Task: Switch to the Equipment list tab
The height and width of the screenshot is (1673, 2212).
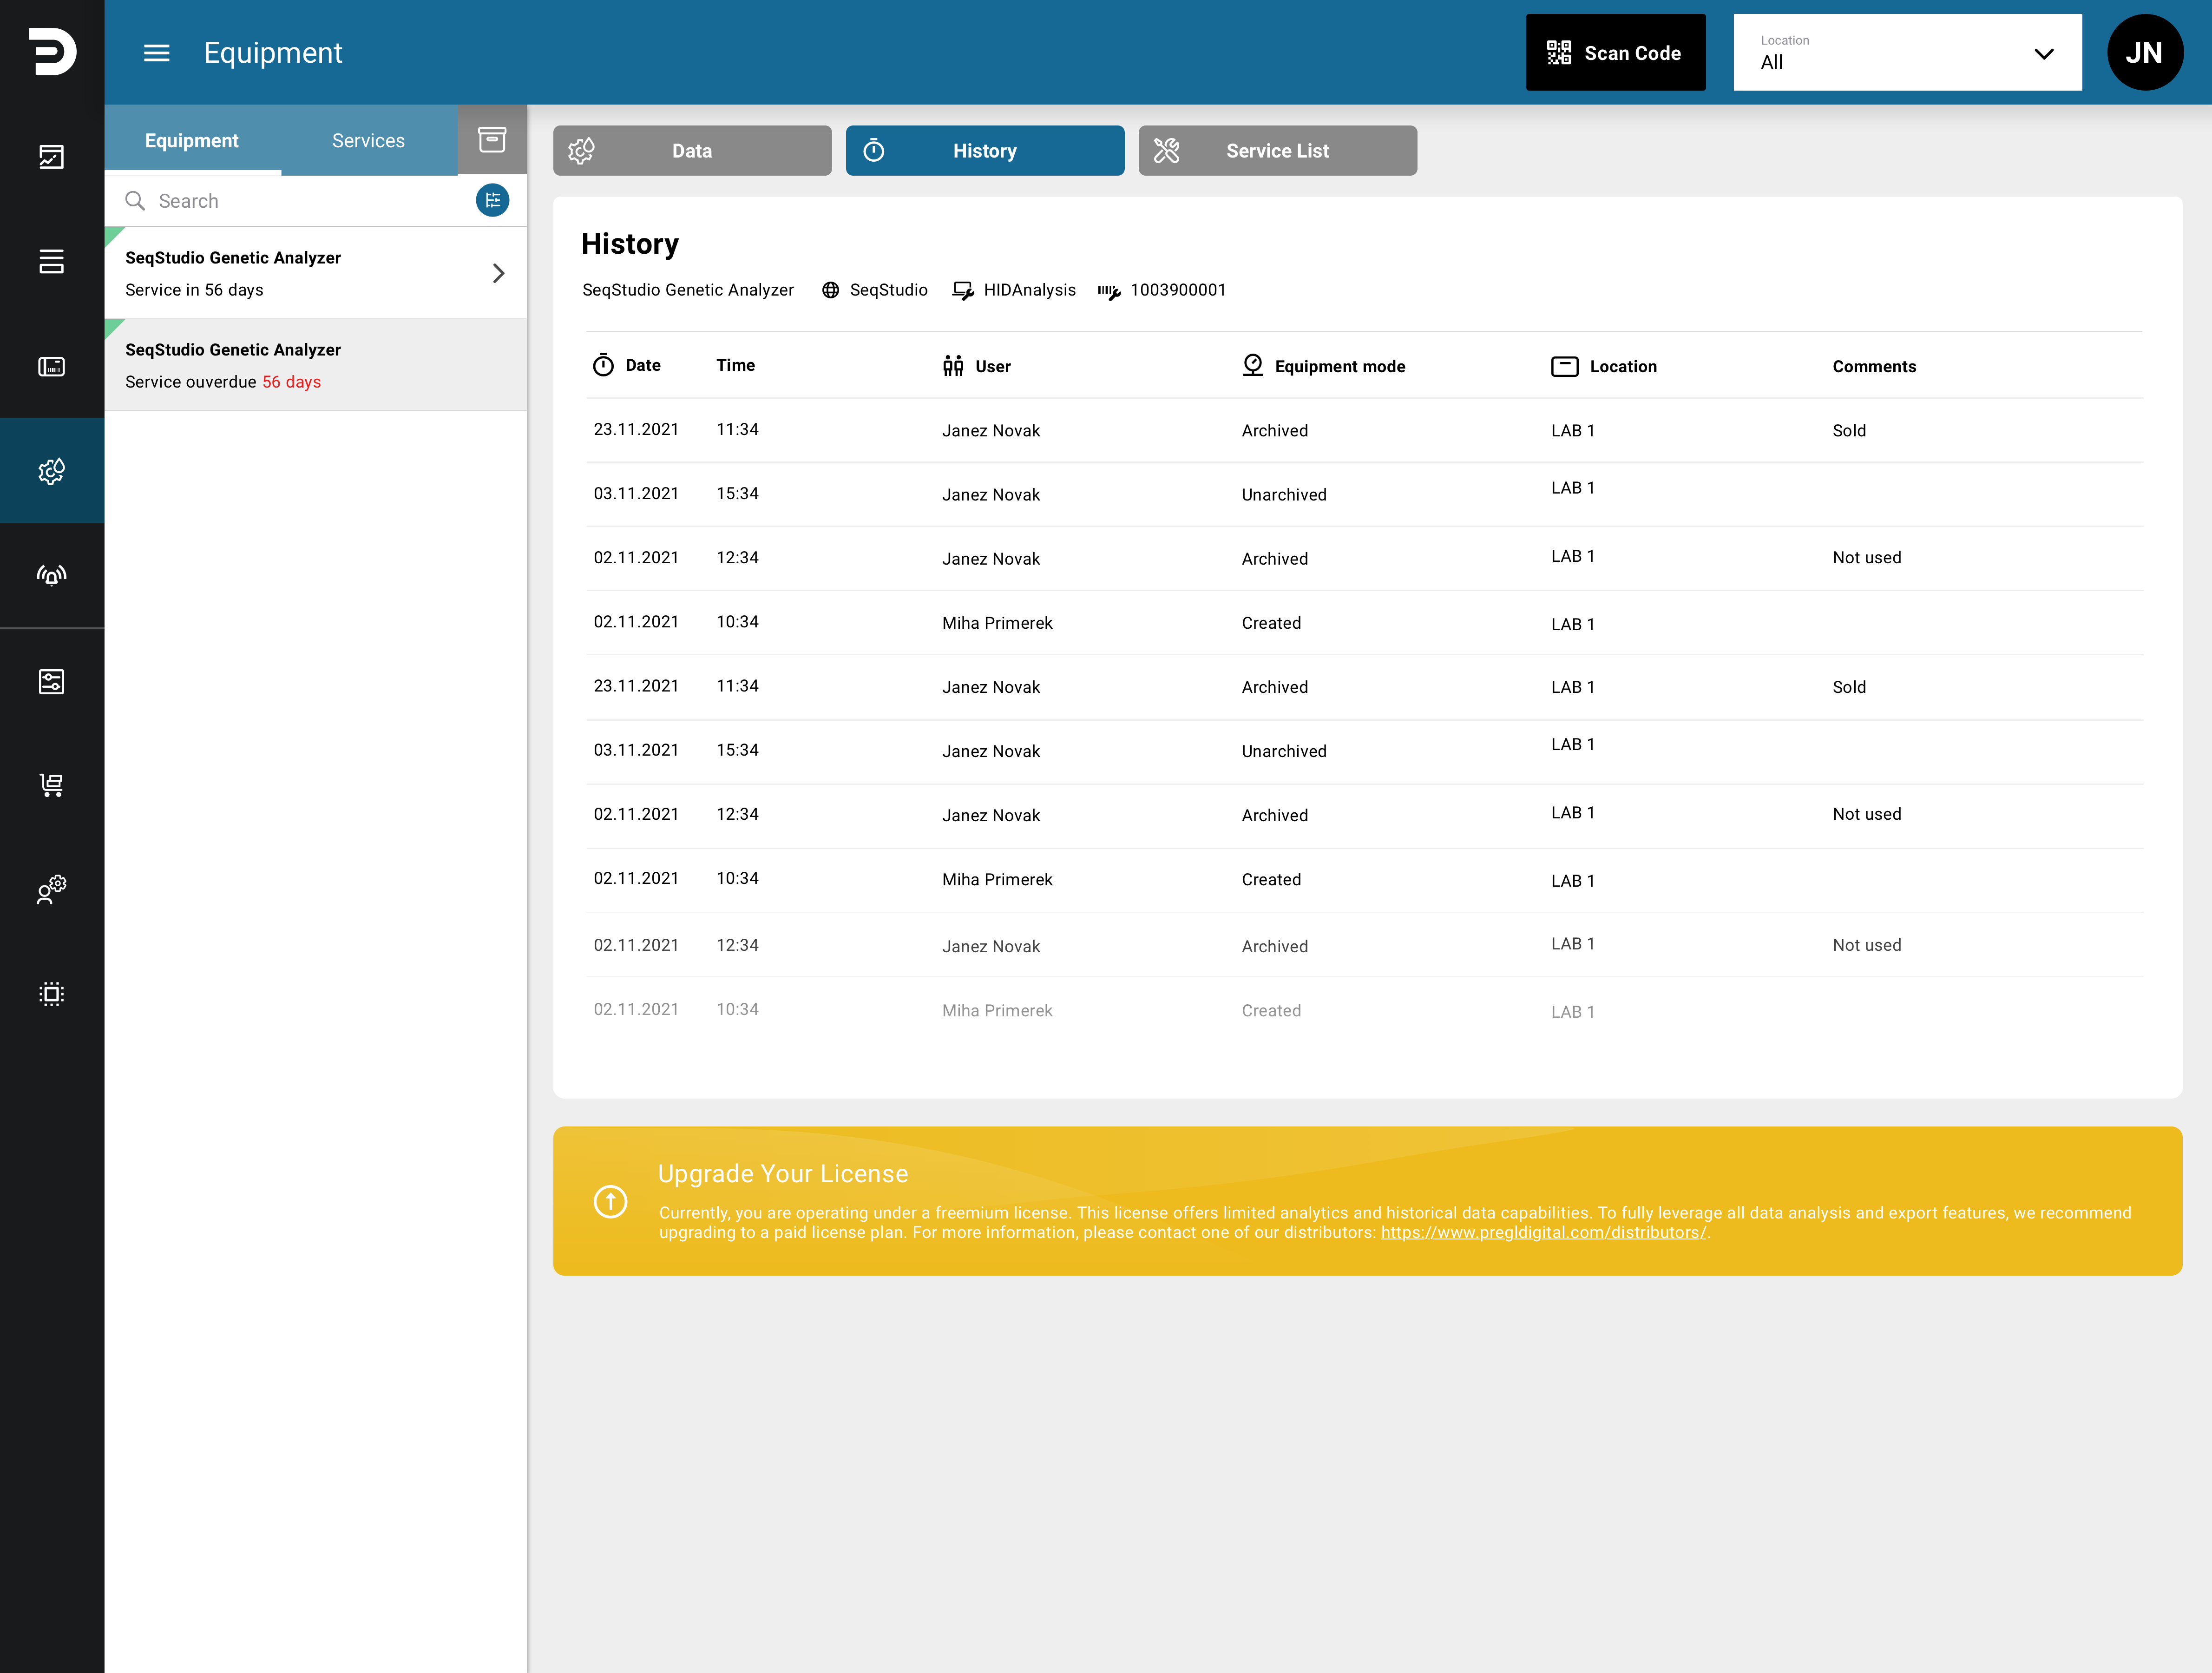Action: coord(192,140)
